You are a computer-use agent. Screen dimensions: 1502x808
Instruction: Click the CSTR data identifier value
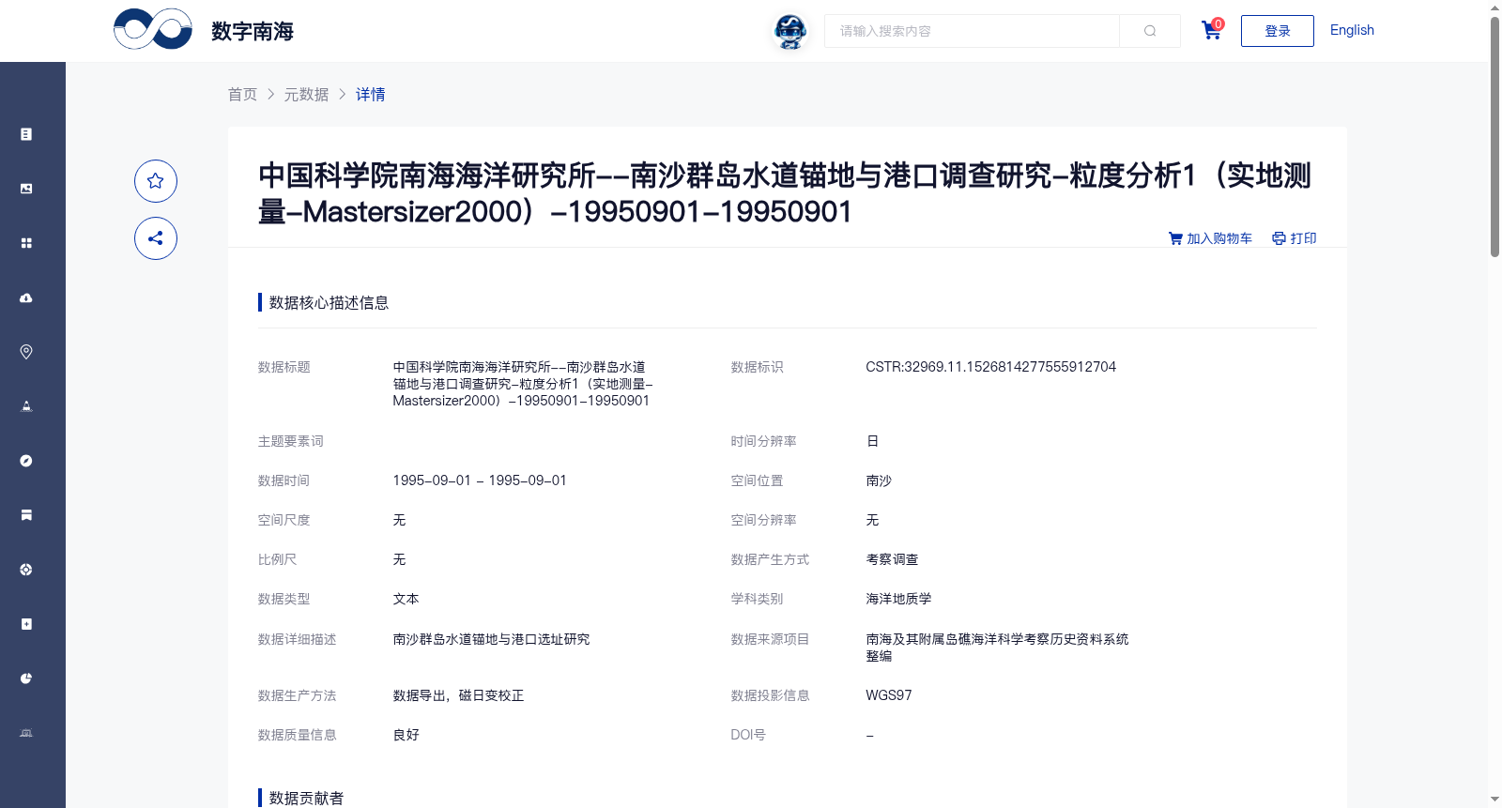pyautogui.click(x=990, y=367)
